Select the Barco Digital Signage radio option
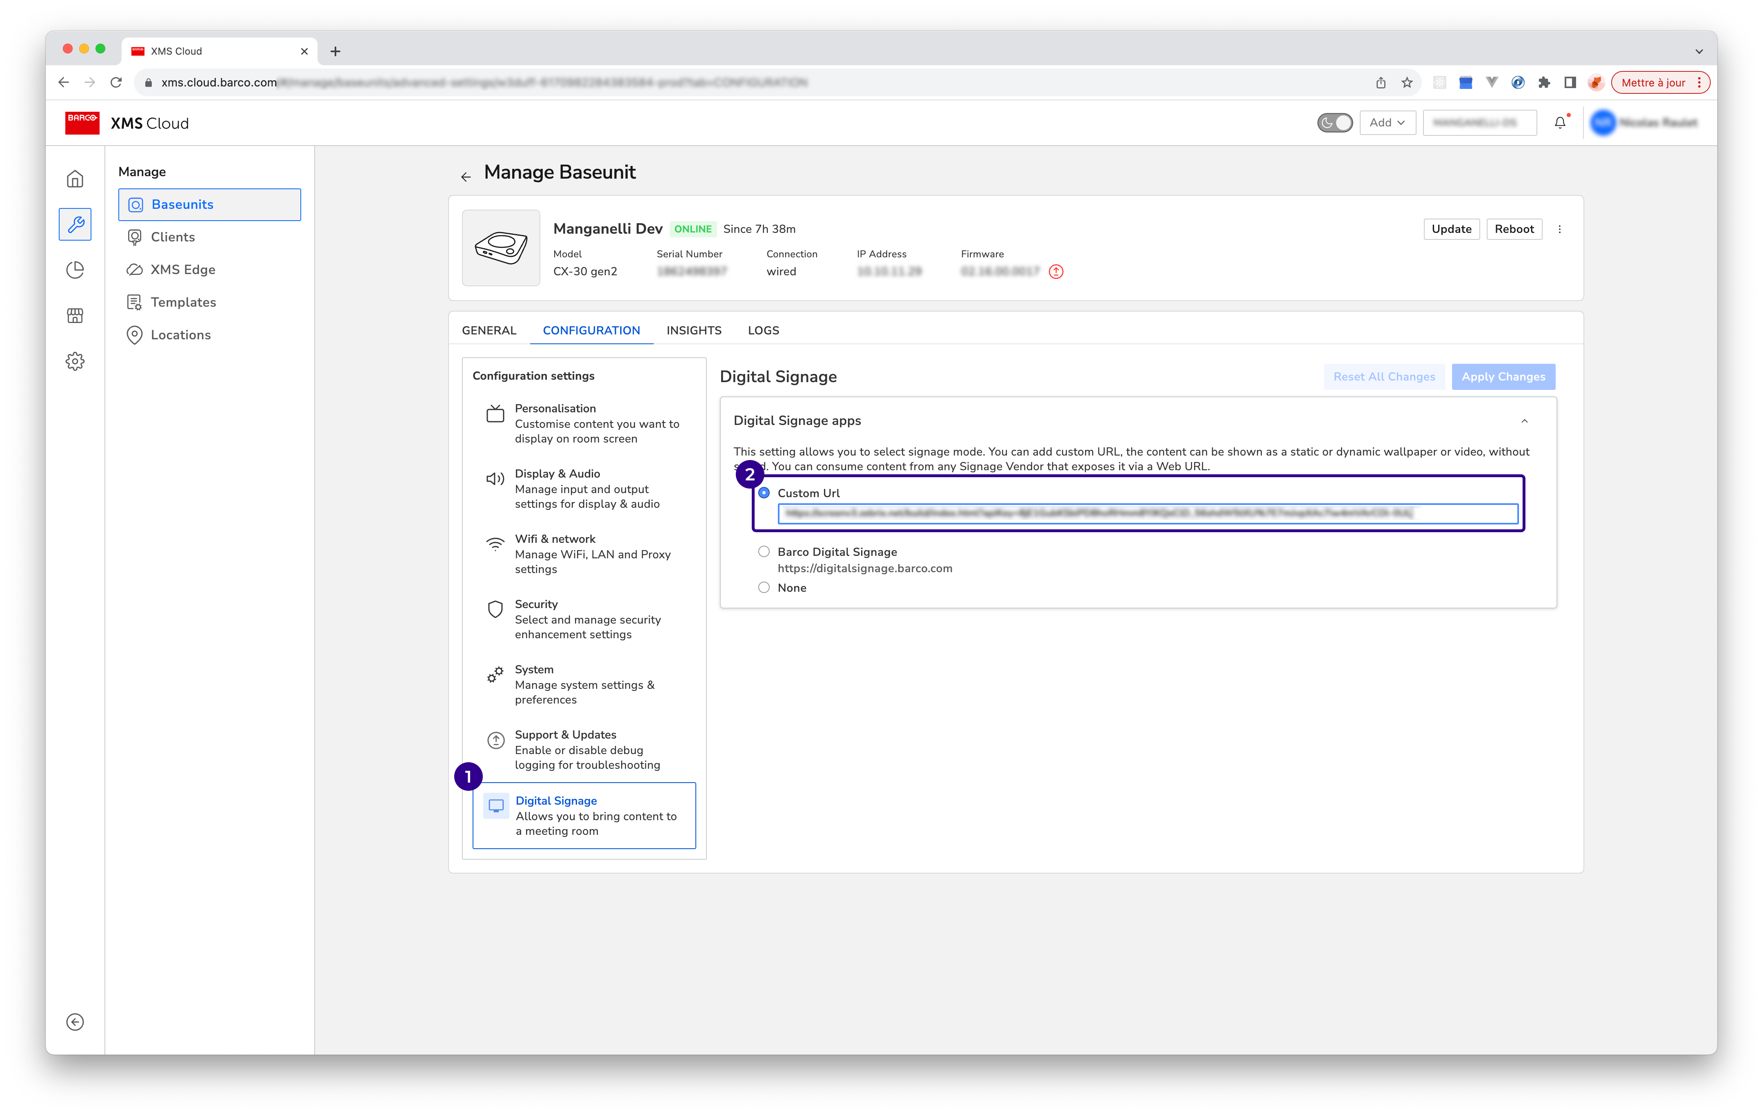Viewport: 1763px width, 1115px height. point(764,552)
